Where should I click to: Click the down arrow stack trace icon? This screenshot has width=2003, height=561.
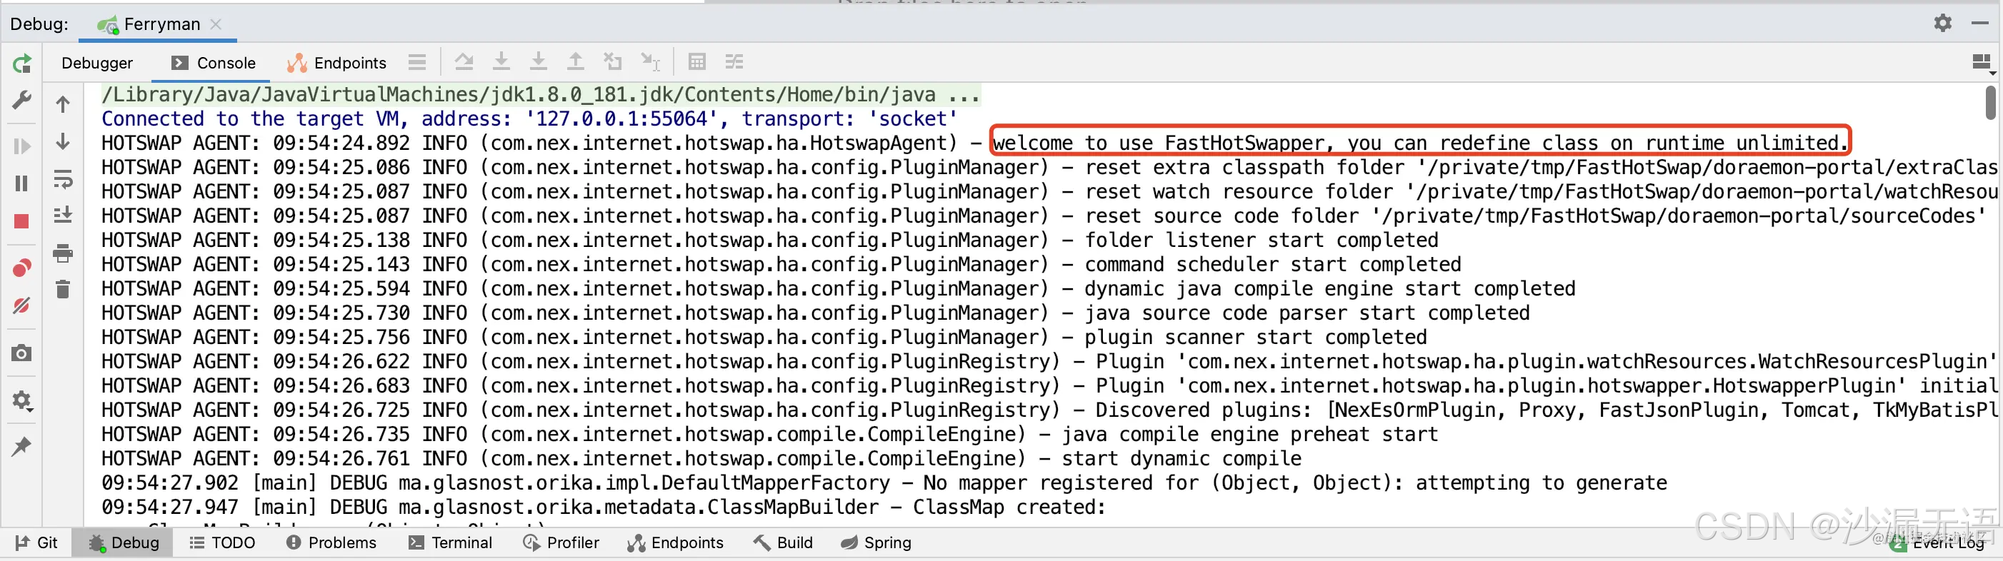[63, 141]
